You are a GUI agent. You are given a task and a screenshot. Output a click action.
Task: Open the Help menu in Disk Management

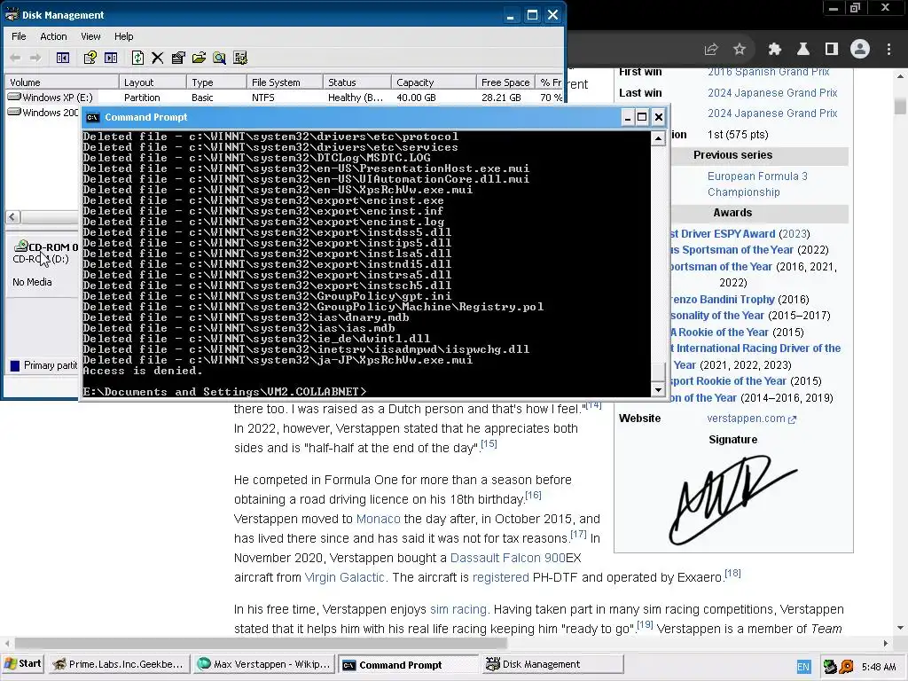click(x=123, y=36)
